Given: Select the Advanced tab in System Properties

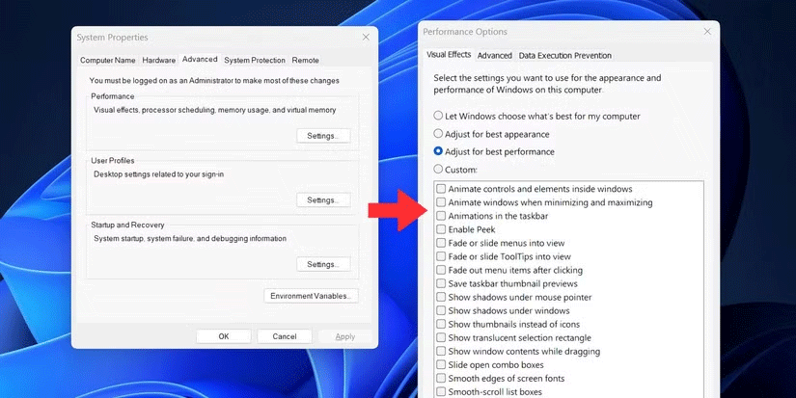Looking at the screenshot, I should [x=200, y=59].
